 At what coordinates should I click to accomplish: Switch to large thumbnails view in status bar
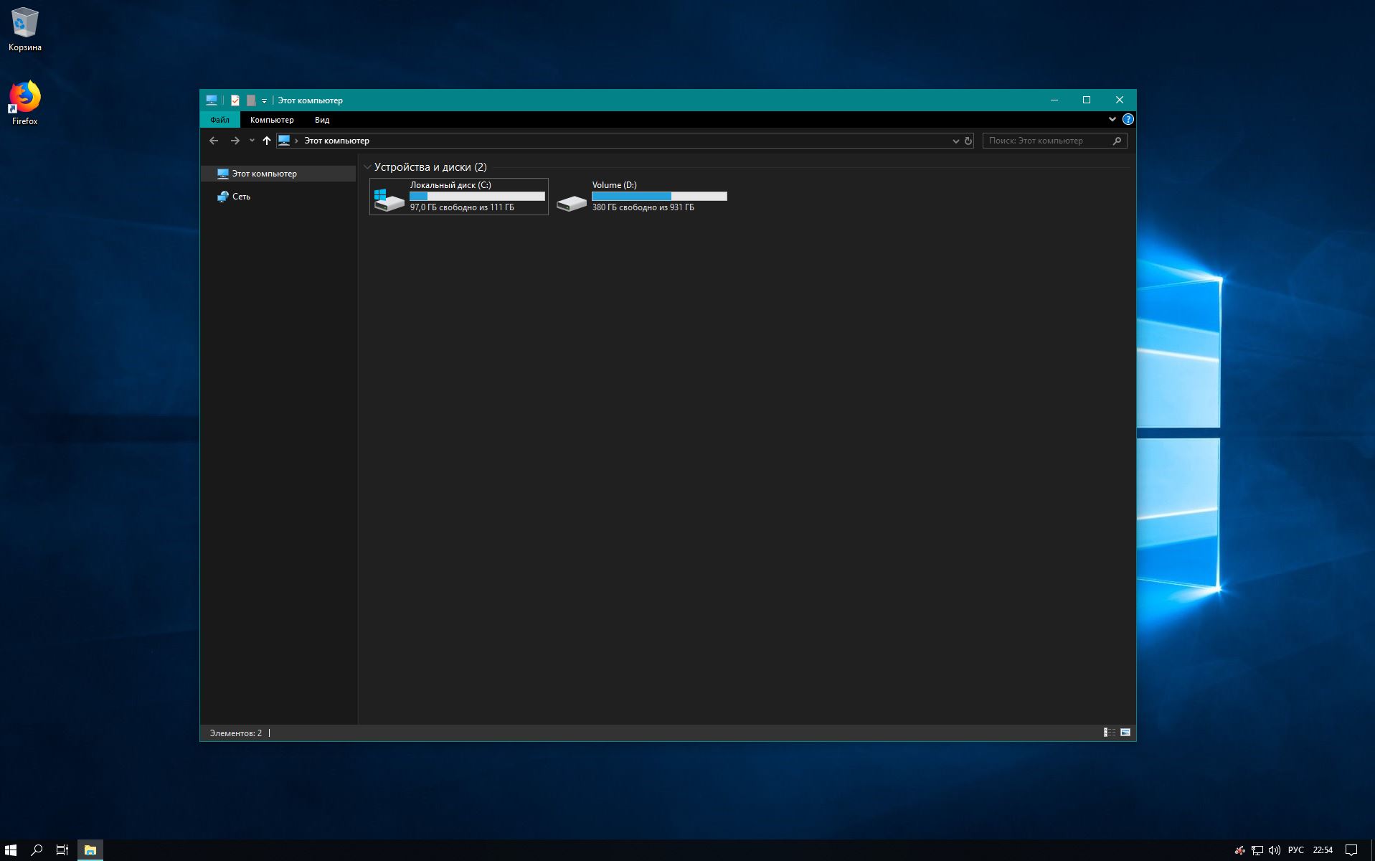pos(1125,733)
